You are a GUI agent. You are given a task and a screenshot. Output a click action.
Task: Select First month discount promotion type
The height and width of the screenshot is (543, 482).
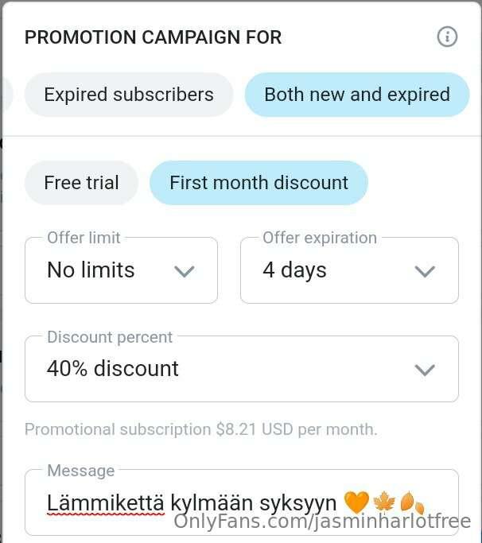coord(258,183)
